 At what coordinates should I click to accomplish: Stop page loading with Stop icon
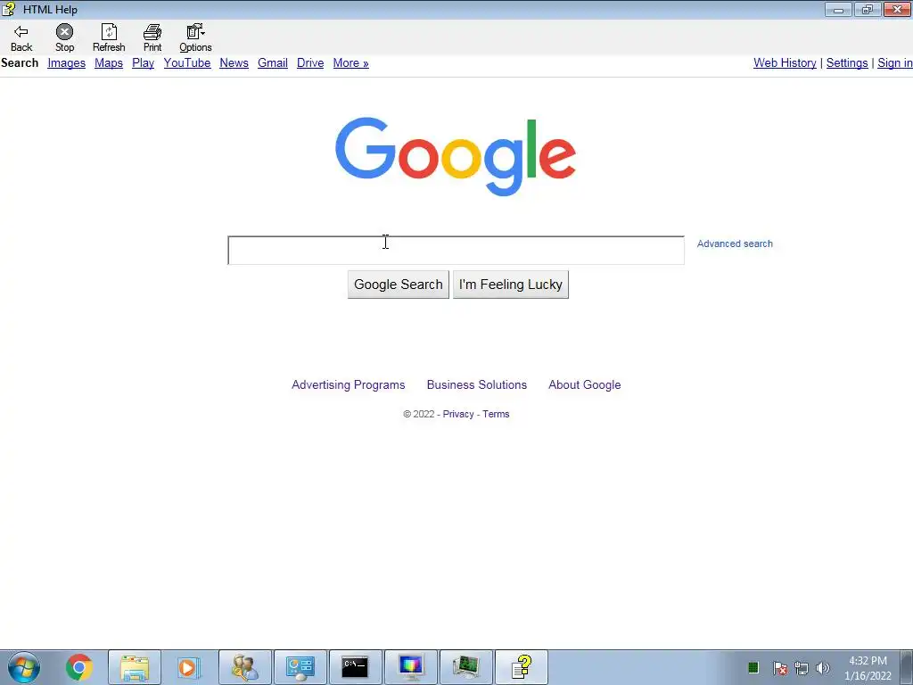point(64,37)
